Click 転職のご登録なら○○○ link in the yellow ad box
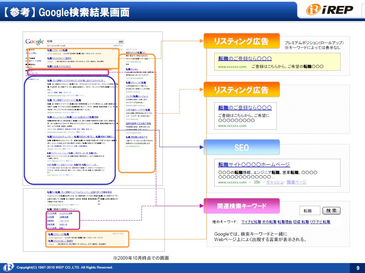This screenshot has width=365, height=273. [x=245, y=59]
